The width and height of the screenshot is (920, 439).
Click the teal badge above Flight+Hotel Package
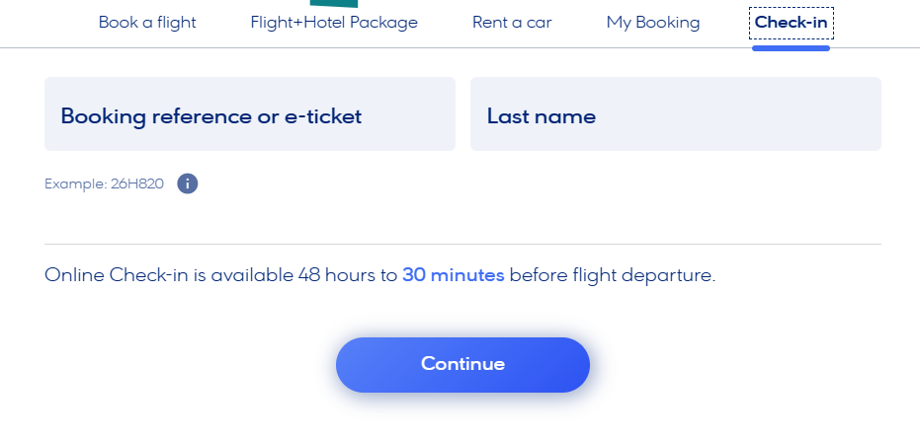[334, 4]
